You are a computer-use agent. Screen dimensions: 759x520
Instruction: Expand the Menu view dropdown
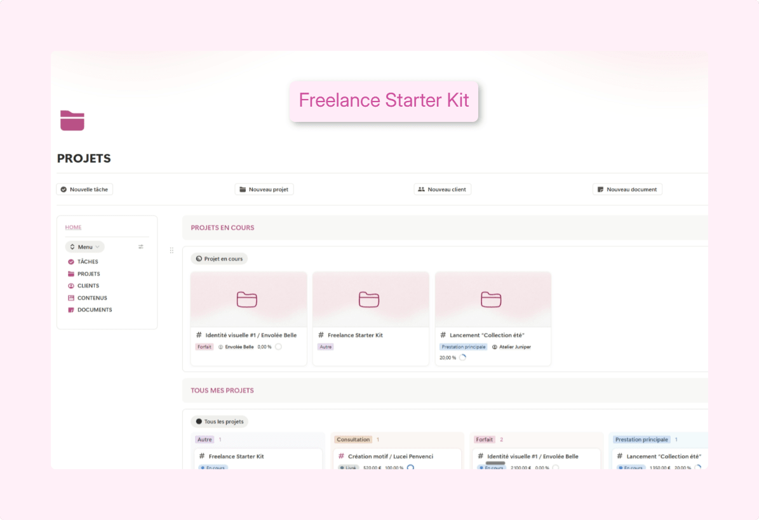coord(84,247)
